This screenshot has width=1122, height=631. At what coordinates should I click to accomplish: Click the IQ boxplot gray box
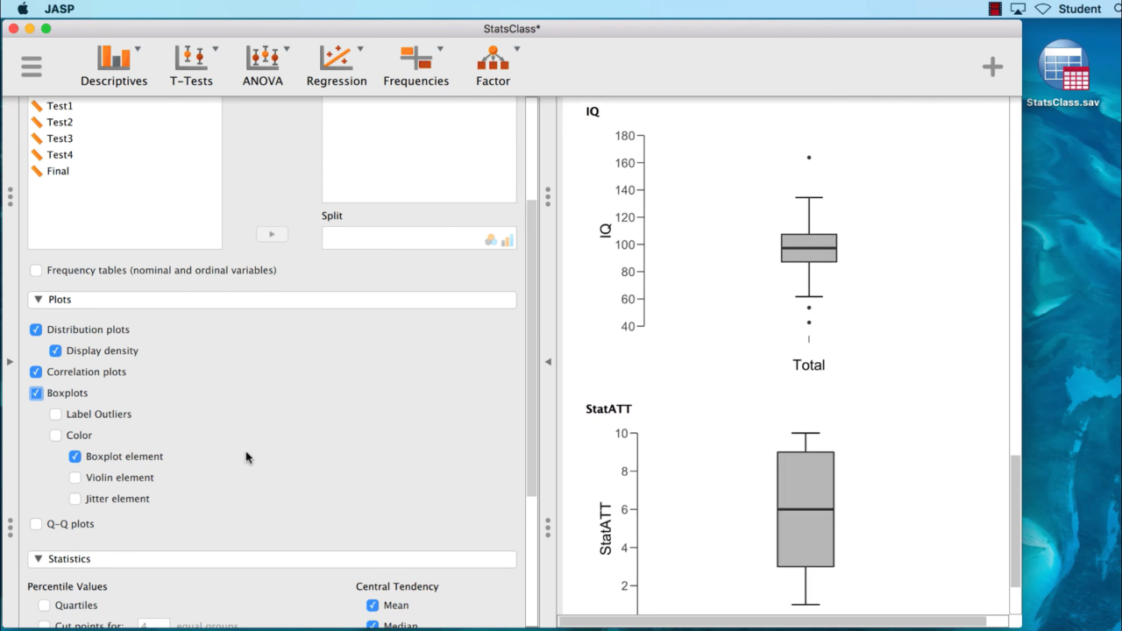click(x=809, y=248)
